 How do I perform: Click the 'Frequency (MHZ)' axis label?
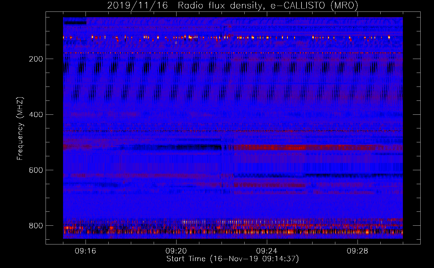click(x=20, y=129)
